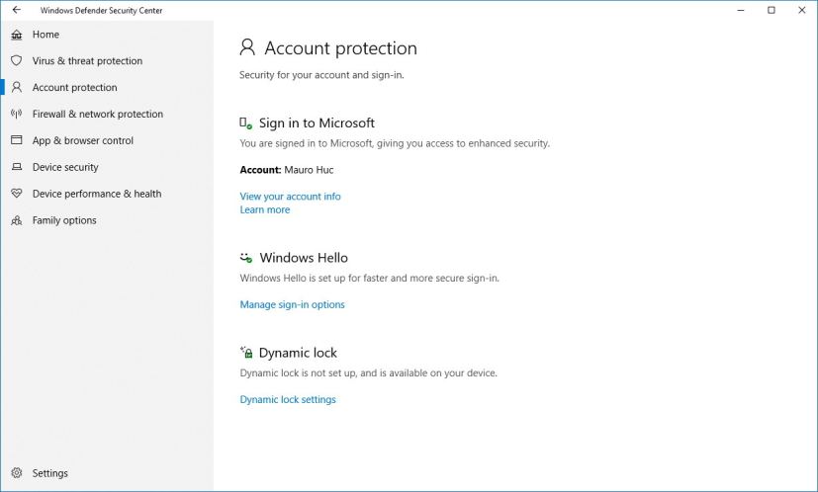The height and width of the screenshot is (492, 818).
Task: Click the window icon for App & browser control
Action: coord(17,140)
